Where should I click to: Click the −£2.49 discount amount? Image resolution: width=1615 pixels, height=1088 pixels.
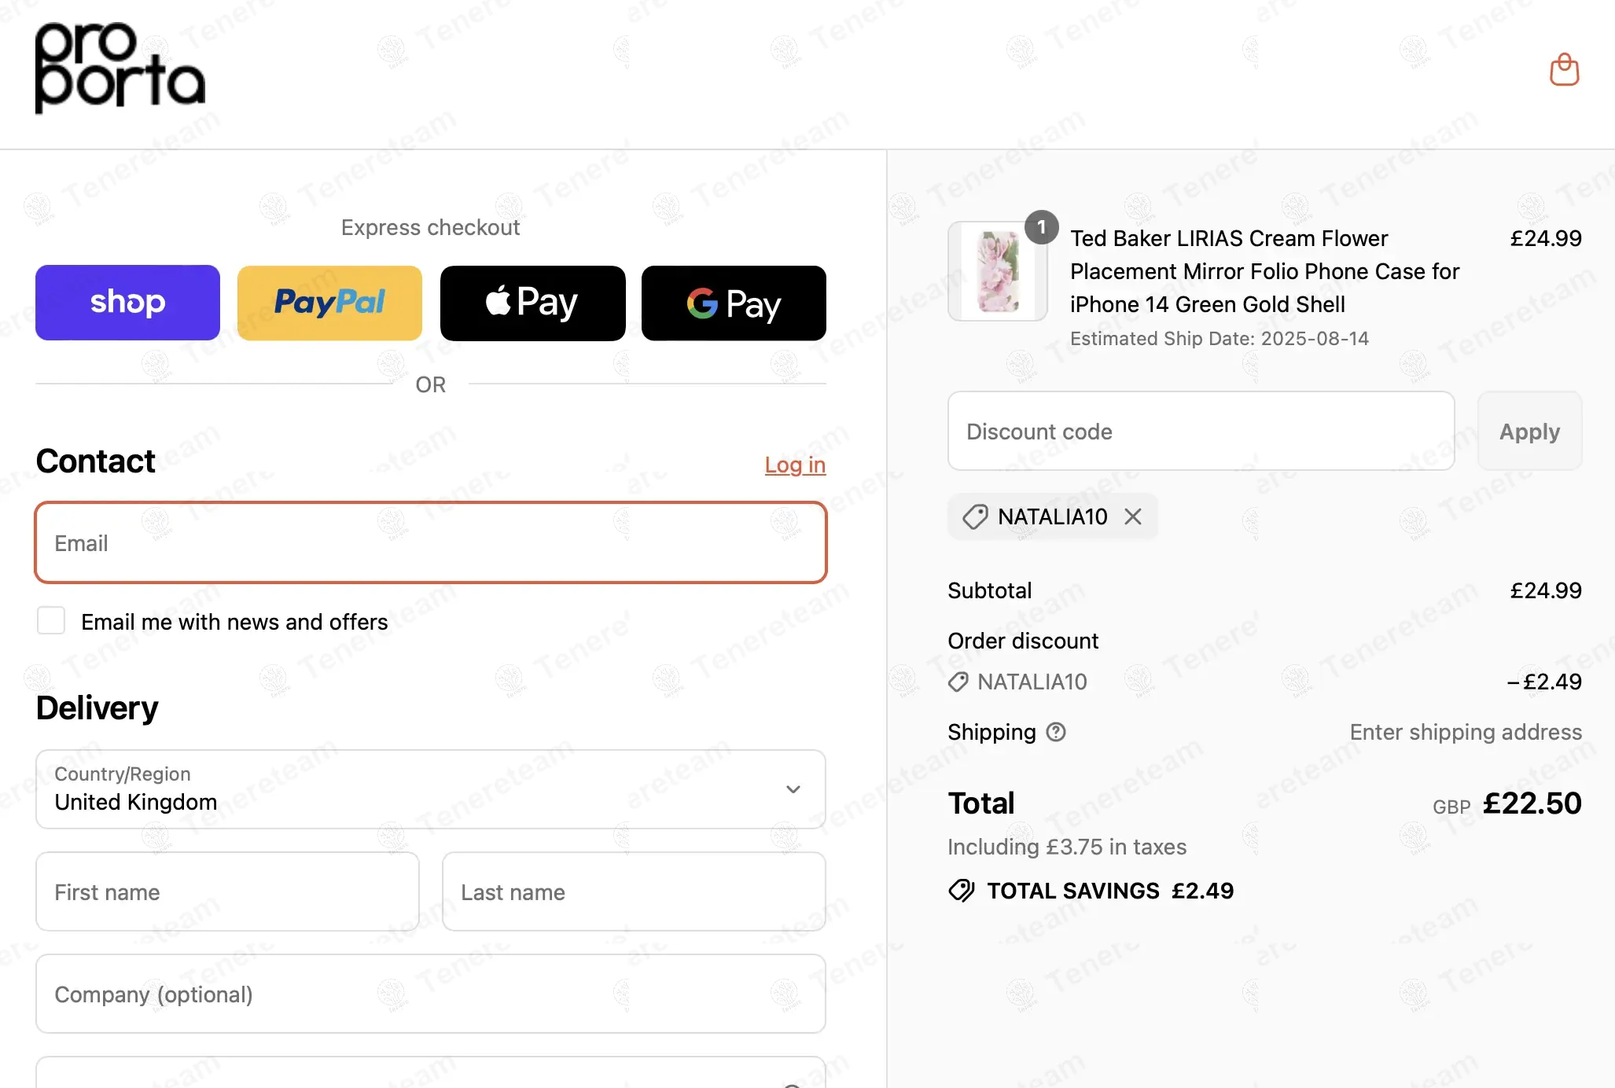click(x=1543, y=682)
